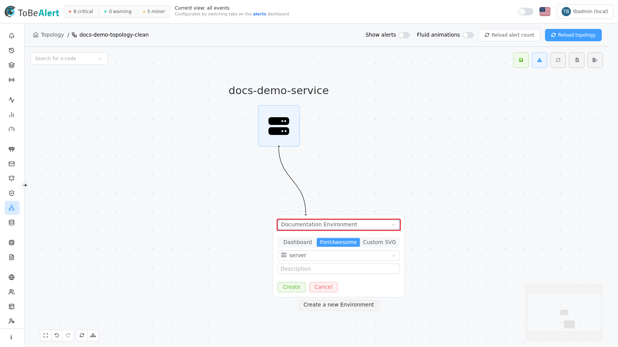Expand the sidebar with the arrow handle
Viewport: 618px width, 347px height.
click(x=25, y=185)
